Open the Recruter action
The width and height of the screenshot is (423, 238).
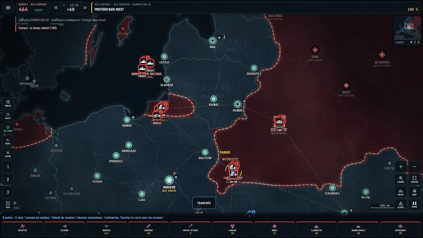point(22,229)
